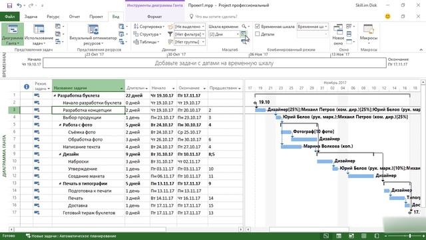Open the Название задачи column dropdown arrow

(121, 88)
